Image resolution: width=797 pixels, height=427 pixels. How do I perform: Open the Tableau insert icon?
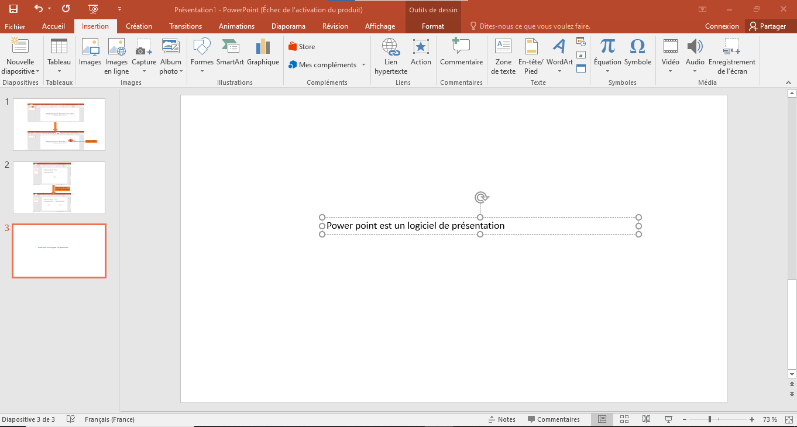pyautogui.click(x=59, y=47)
